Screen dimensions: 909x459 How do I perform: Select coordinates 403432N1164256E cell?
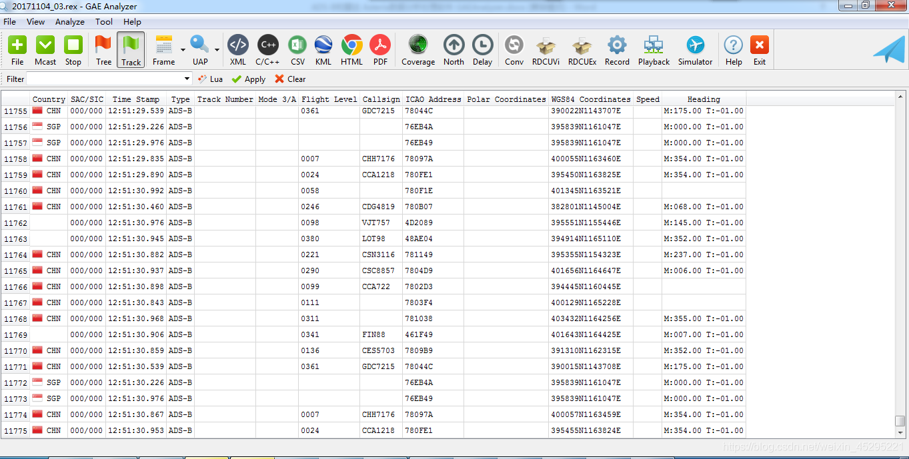pyautogui.click(x=591, y=318)
